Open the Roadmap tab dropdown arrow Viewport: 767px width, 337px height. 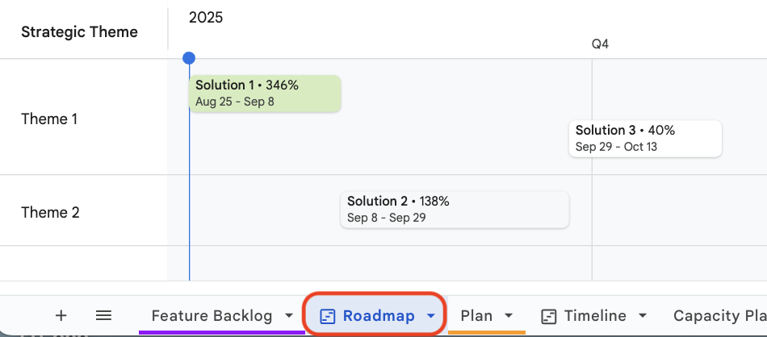click(x=431, y=316)
